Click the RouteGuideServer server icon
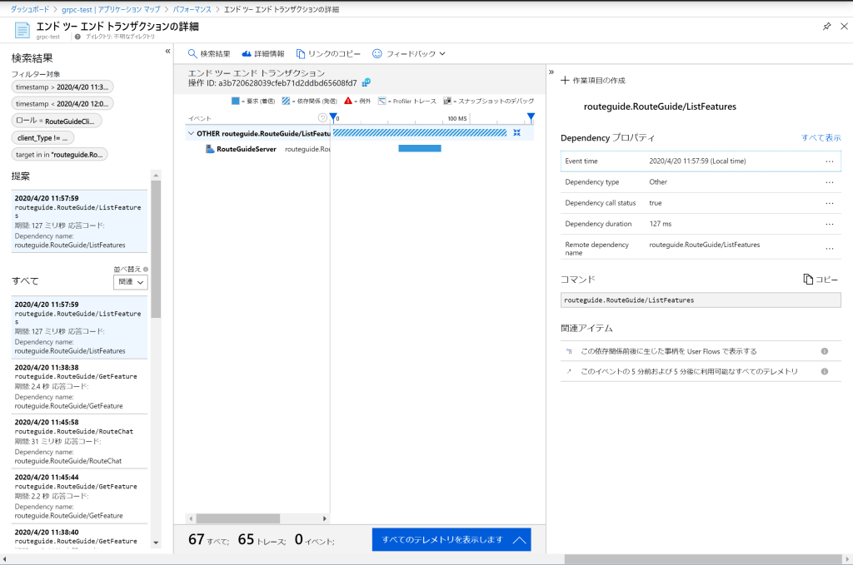This screenshot has width=853, height=565. pyautogui.click(x=209, y=149)
